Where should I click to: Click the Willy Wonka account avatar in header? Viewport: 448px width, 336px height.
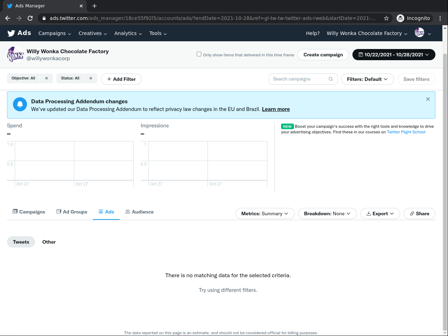(x=419, y=33)
